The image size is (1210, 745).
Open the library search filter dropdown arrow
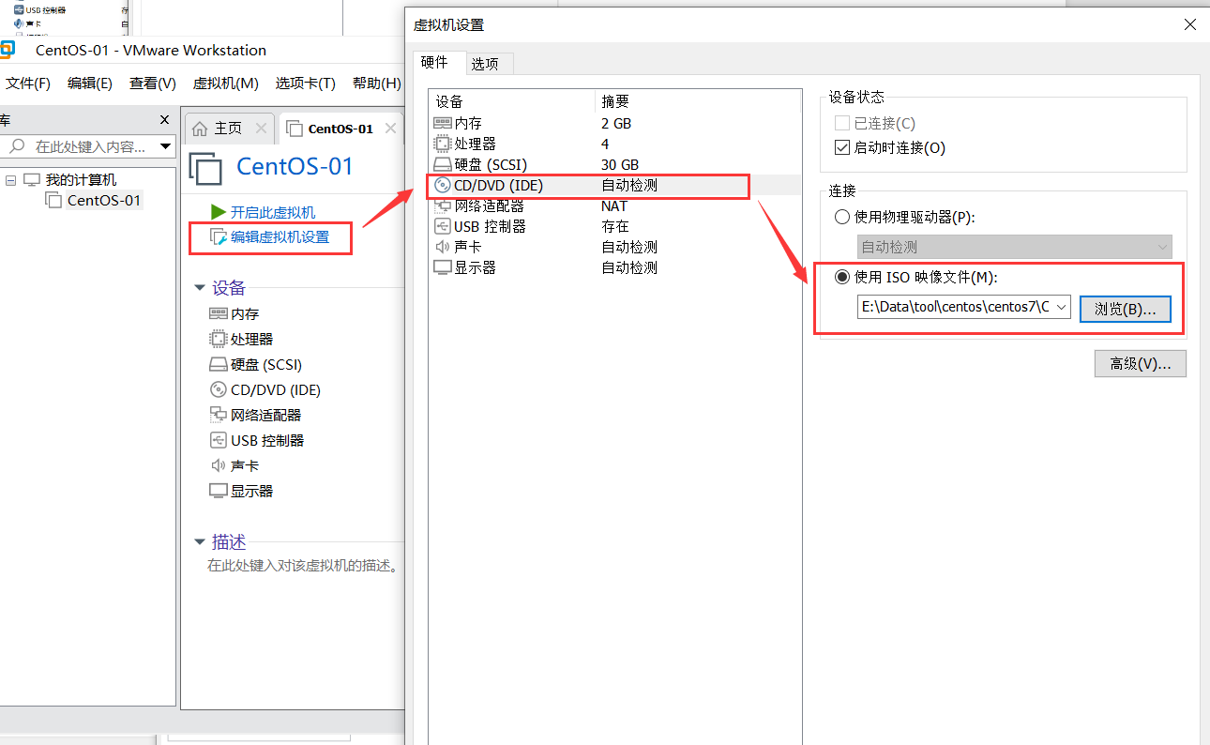pos(166,147)
